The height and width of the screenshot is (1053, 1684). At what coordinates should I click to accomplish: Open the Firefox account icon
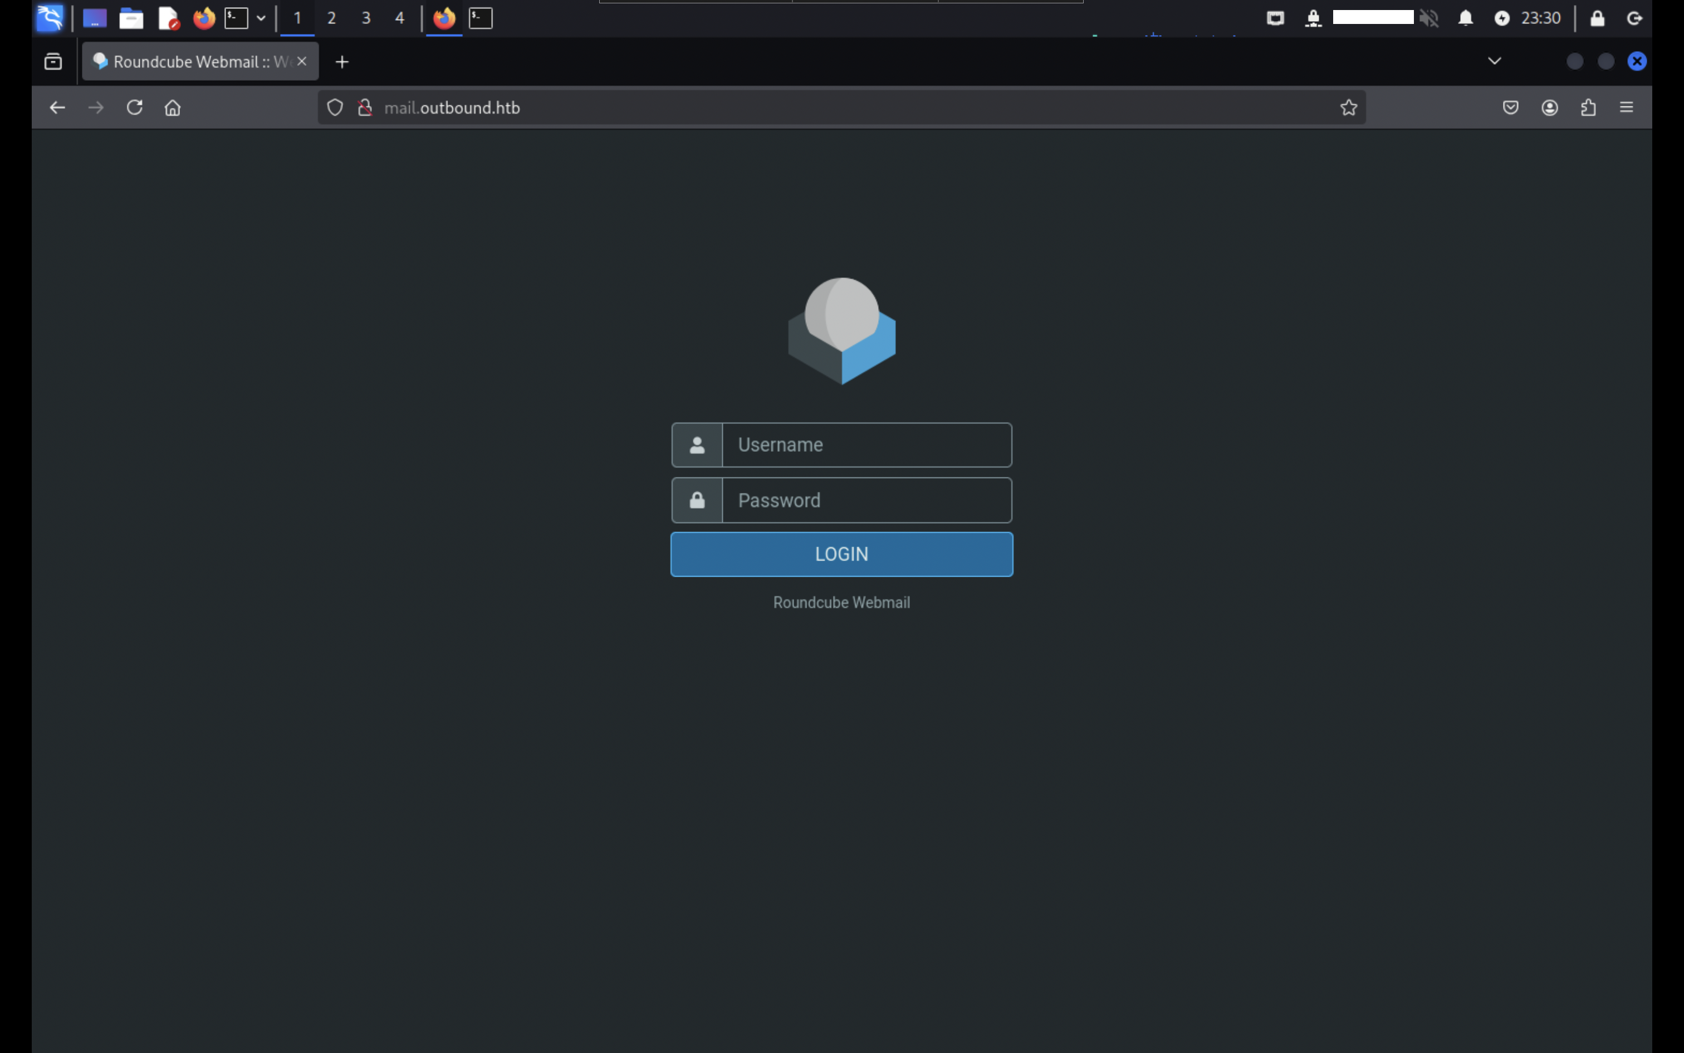(x=1550, y=107)
